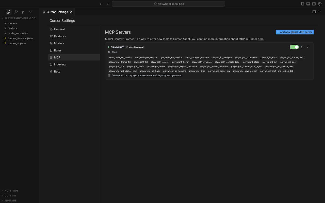Edit the playwright server with pencil icon
Image resolution: width=325 pixels, height=203 pixels.
pos(308,47)
